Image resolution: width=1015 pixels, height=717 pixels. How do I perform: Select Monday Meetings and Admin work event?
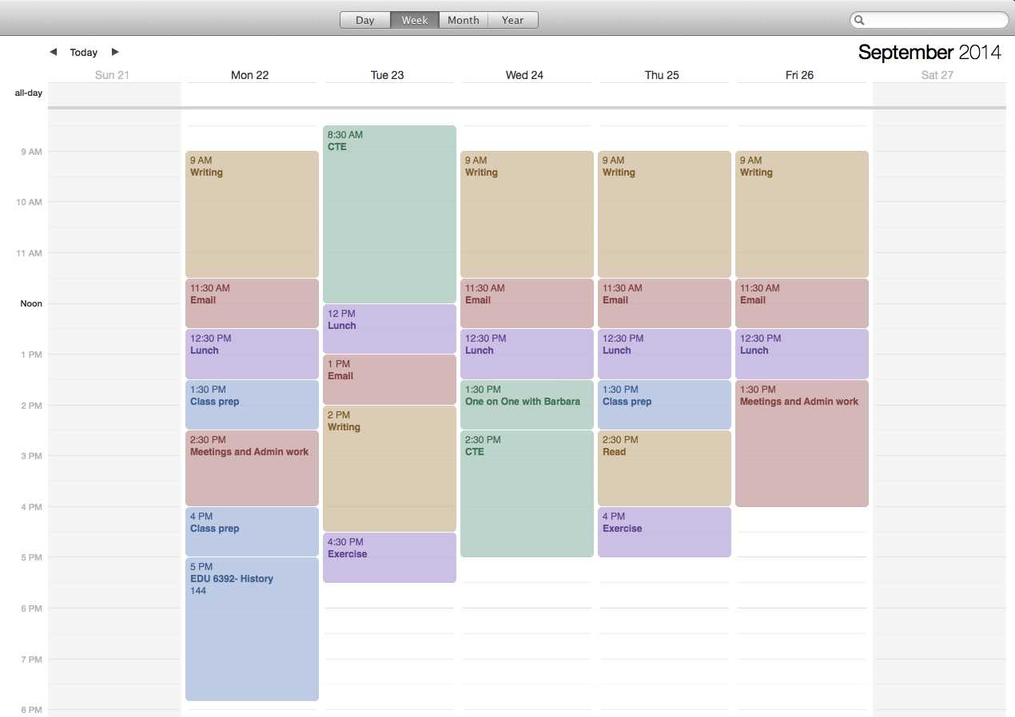click(252, 468)
